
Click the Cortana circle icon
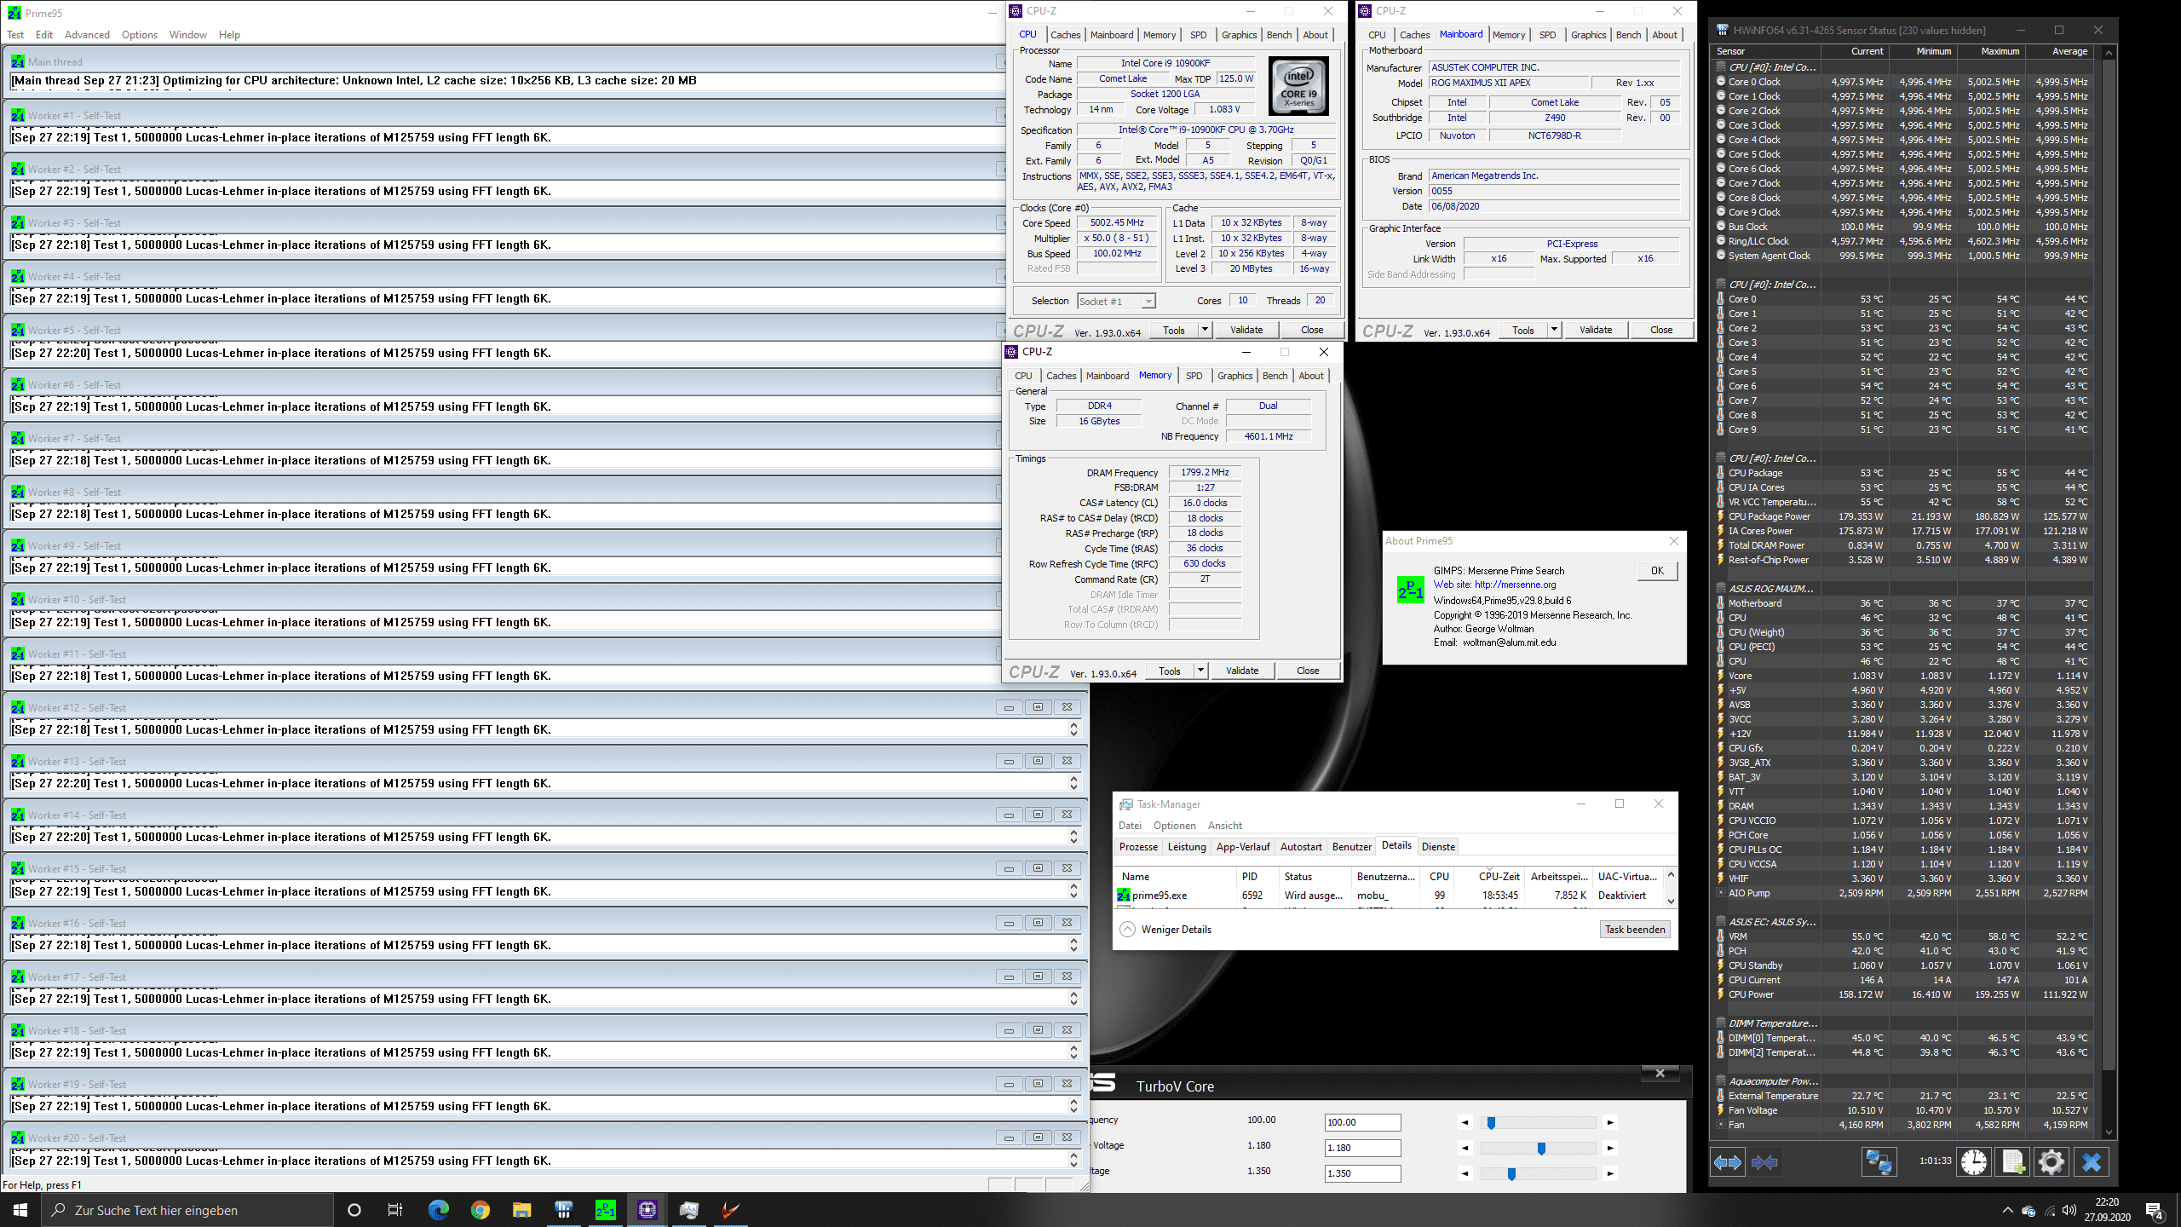tap(354, 1210)
